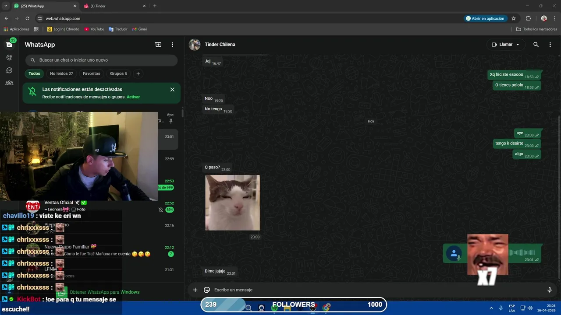Click the chat search field
Screen dimensions: 561x315
click(101, 60)
